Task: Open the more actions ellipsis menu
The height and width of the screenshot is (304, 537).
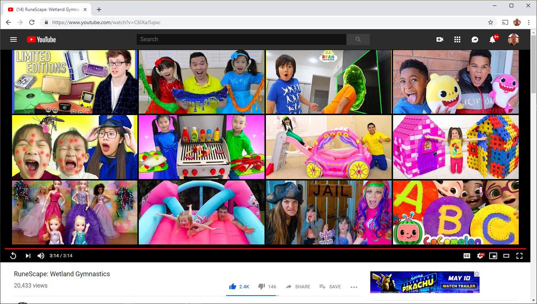Action: coord(354,287)
